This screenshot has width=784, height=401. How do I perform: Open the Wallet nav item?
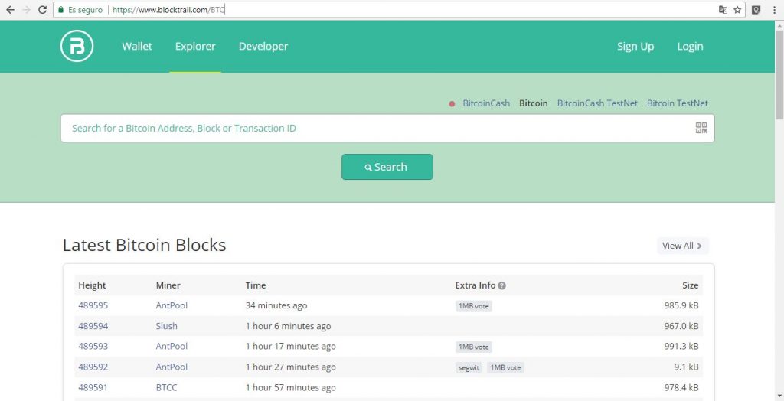pos(137,47)
